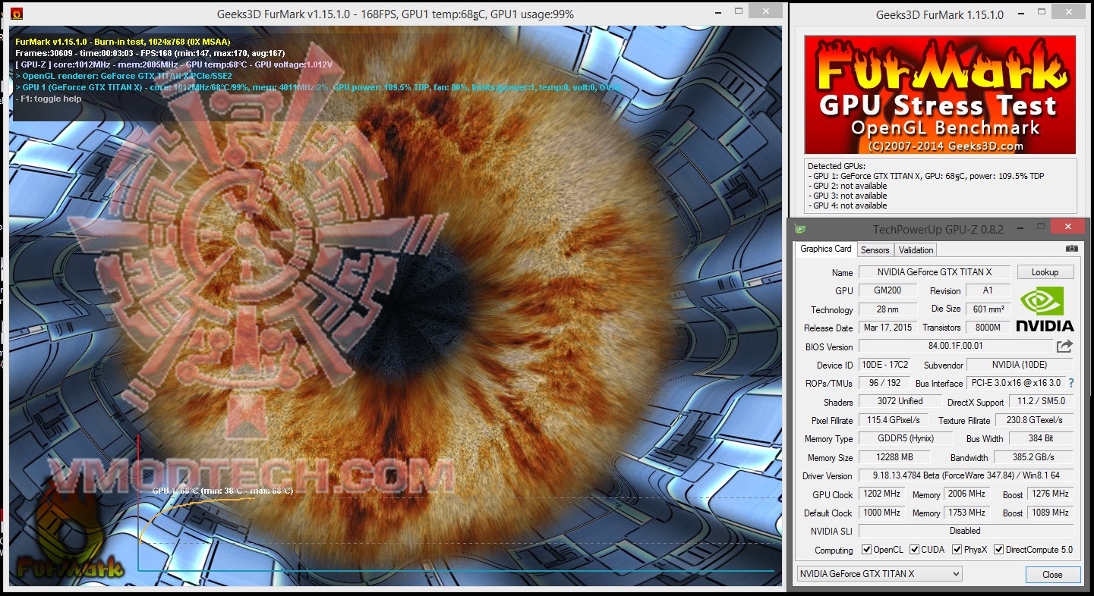The width and height of the screenshot is (1094, 596).
Task: Open the NVIDIA GeForce GTX TITAN X card dropdown
Action: [x=879, y=574]
